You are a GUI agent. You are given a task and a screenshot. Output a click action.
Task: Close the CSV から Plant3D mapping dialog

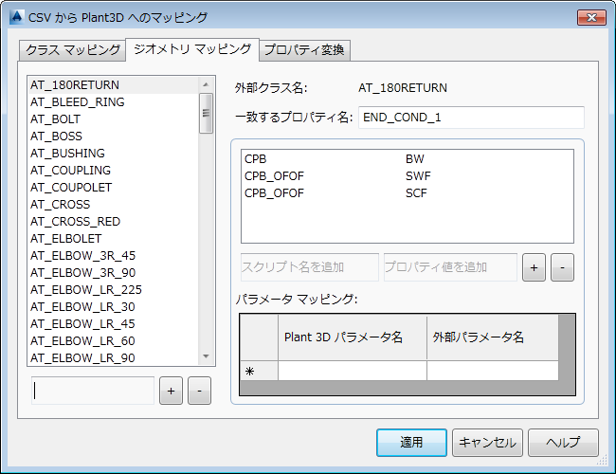point(591,17)
